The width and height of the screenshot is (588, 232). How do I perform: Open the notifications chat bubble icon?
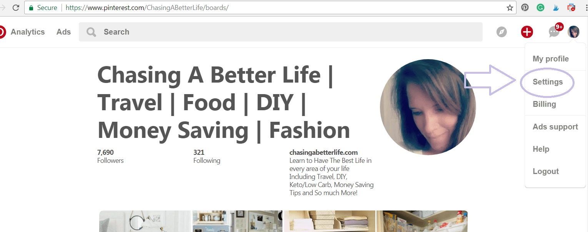[554, 32]
